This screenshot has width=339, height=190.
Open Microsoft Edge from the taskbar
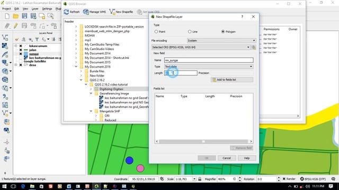pos(23,186)
